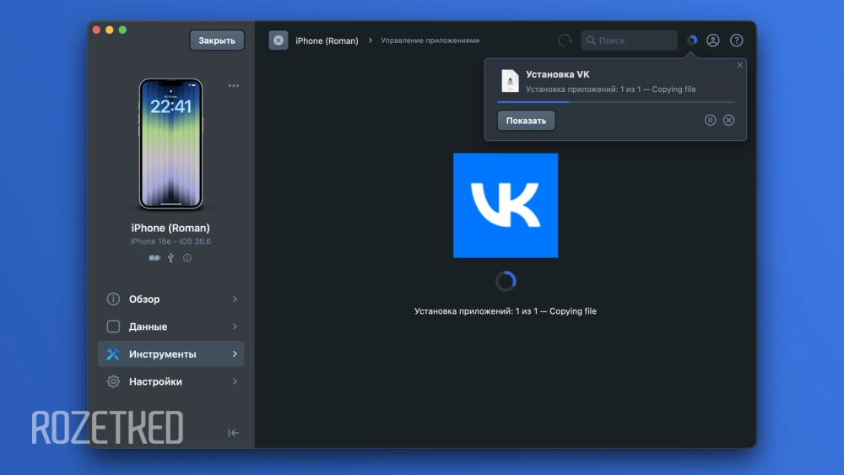This screenshot has width=844, height=475.
Task: Open the Настройки sidebar section
Action: pos(170,381)
